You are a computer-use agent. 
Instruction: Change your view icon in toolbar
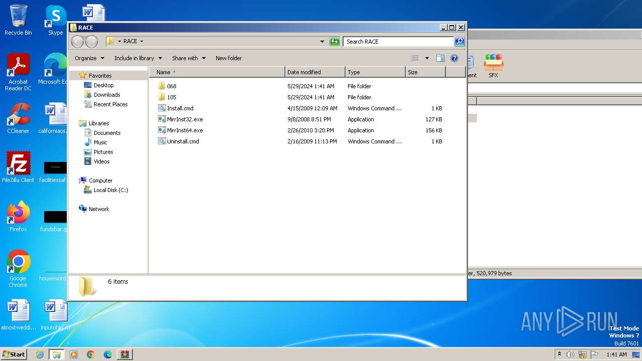(414, 58)
